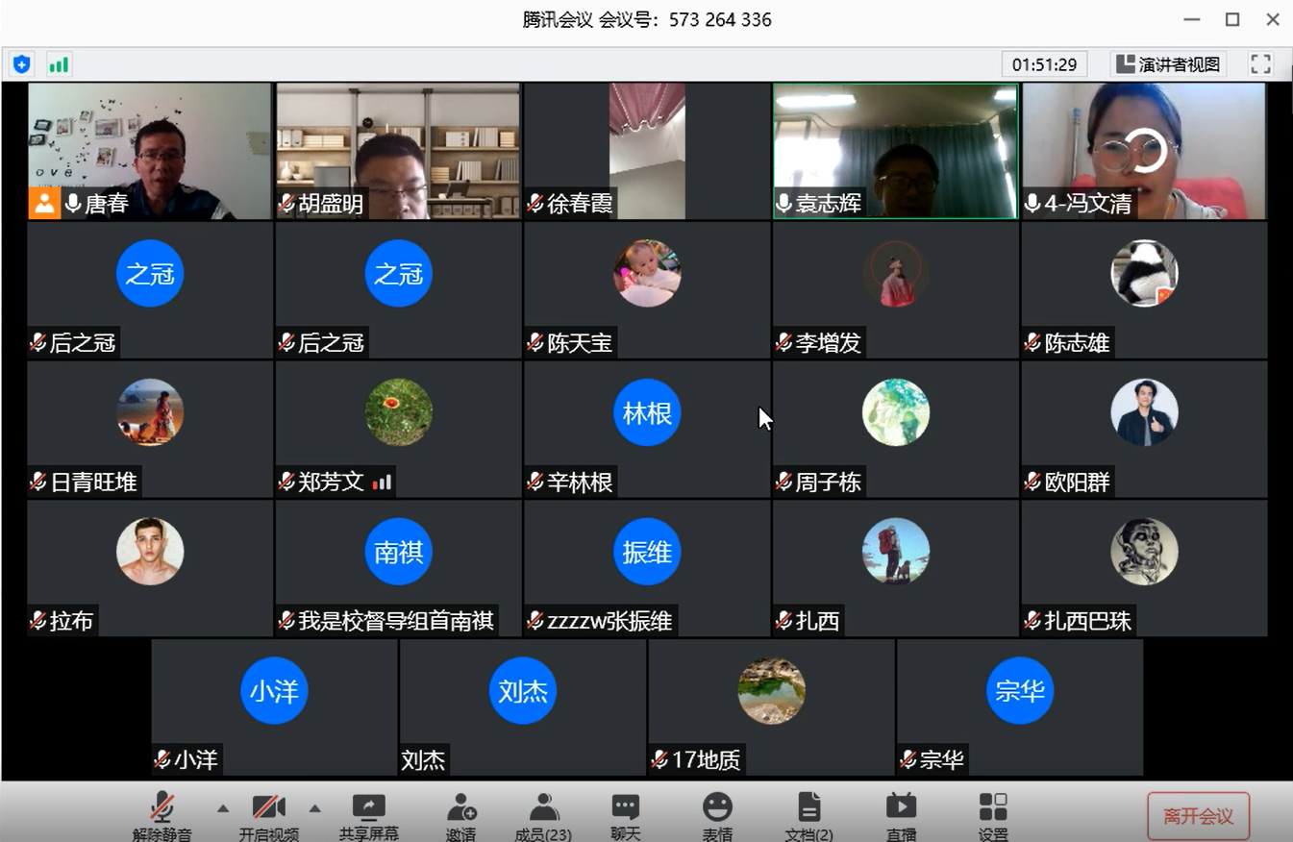Screen dimensions: 1293x842
Task: Select 袁志辉's video thumbnail
Action: pos(895,150)
